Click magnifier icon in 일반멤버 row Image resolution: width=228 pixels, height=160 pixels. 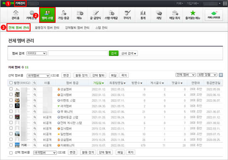pos(35,134)
